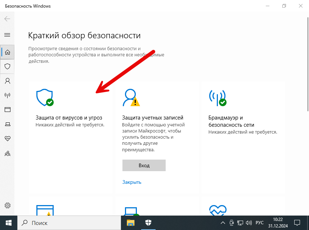This screenshot has height=230, width=309.
Task: Click the volume speaker icon in the tray
Action: point(249,223)
